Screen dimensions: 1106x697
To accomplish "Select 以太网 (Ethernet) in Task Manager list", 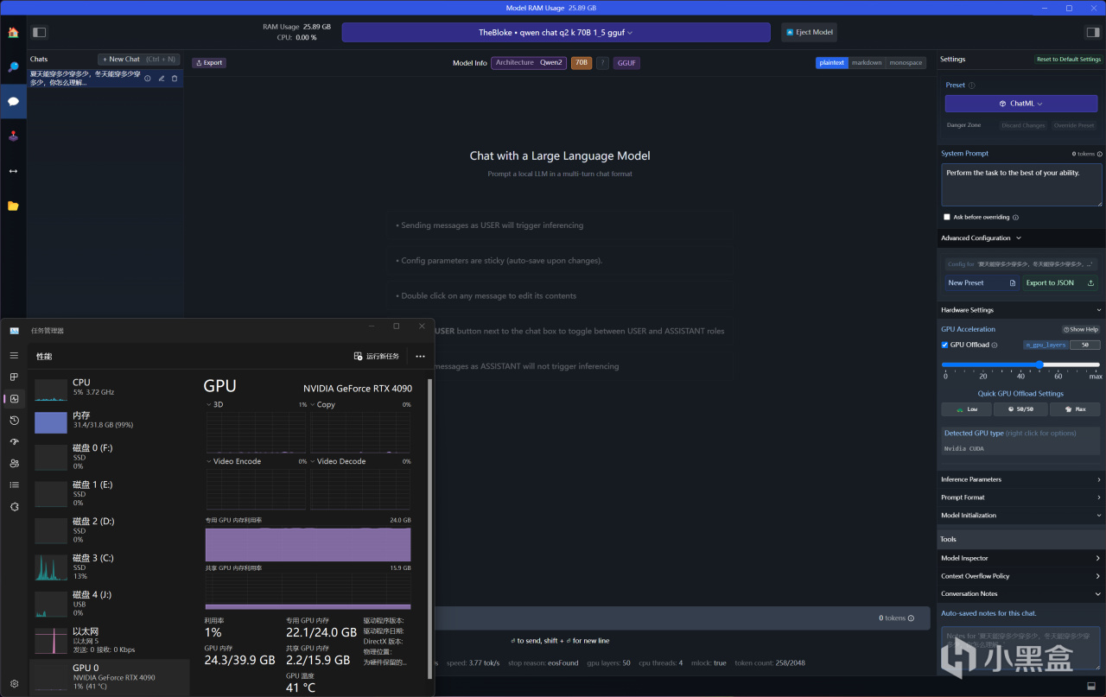I will tap(110, 640).
